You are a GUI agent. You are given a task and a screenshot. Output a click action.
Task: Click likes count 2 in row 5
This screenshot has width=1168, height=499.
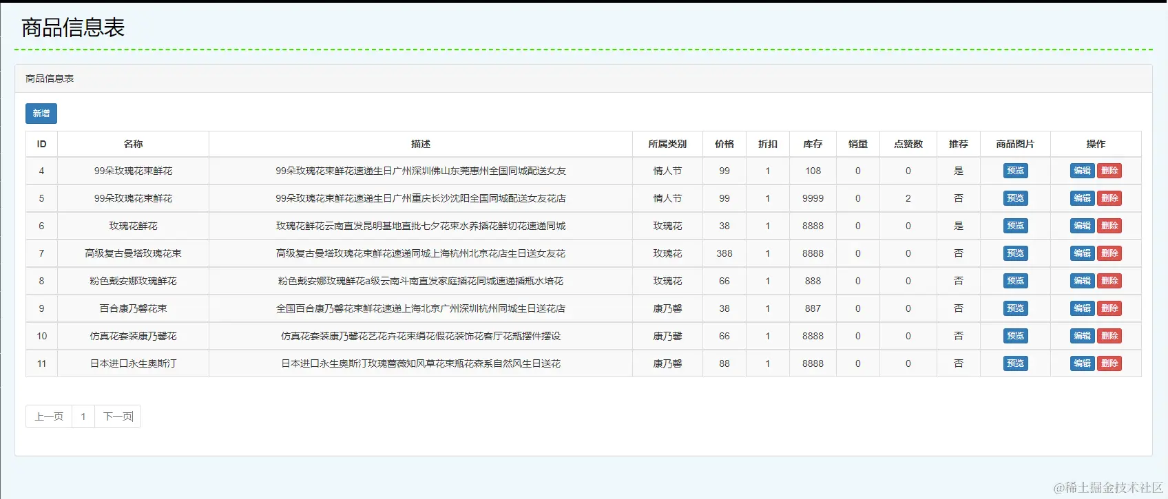pyautogui.click(x=908, y=198)
